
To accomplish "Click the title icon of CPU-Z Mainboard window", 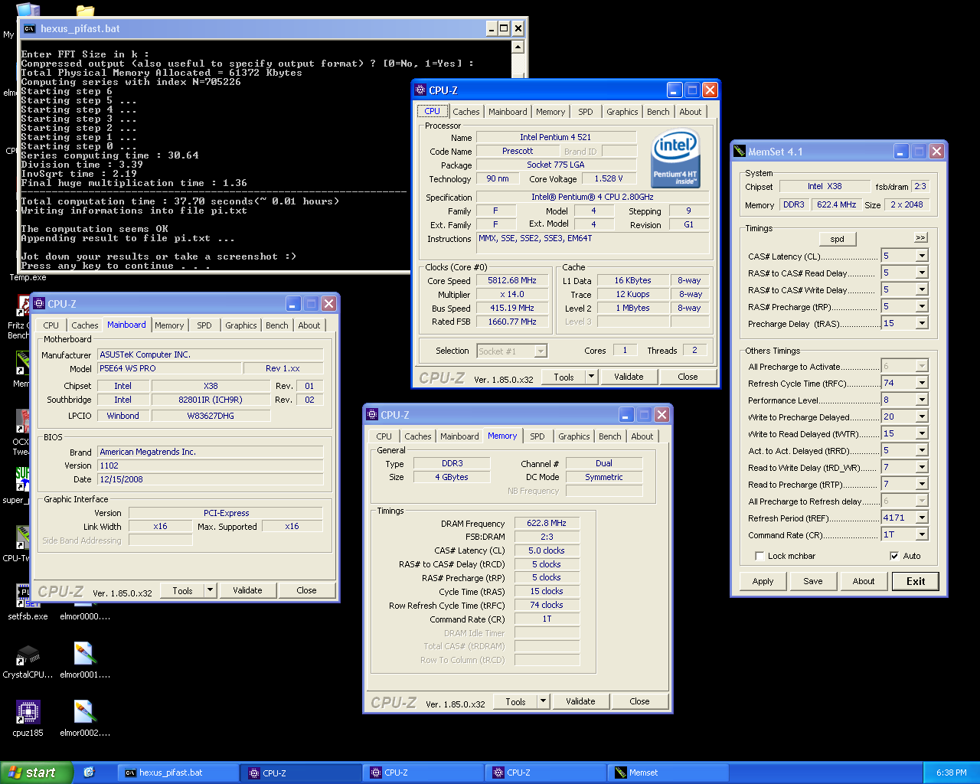I will [x=39, y=304].
